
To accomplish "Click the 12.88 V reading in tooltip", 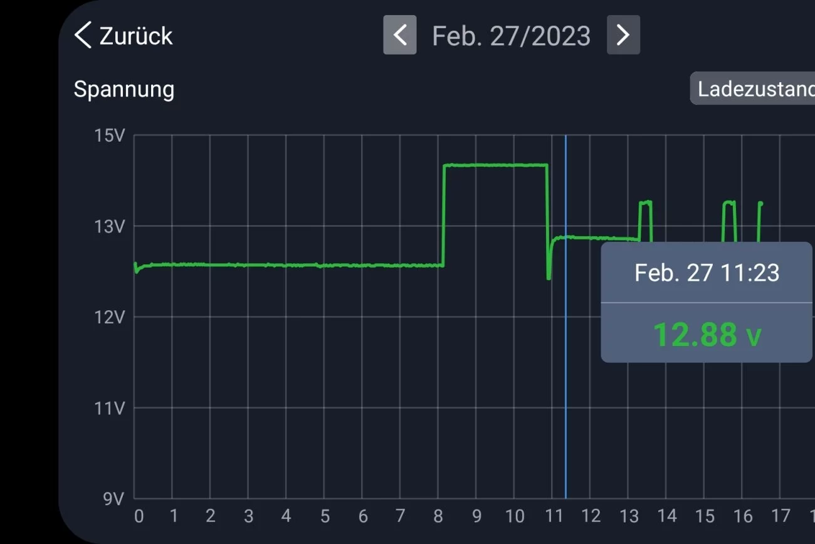I will [707, 334].
